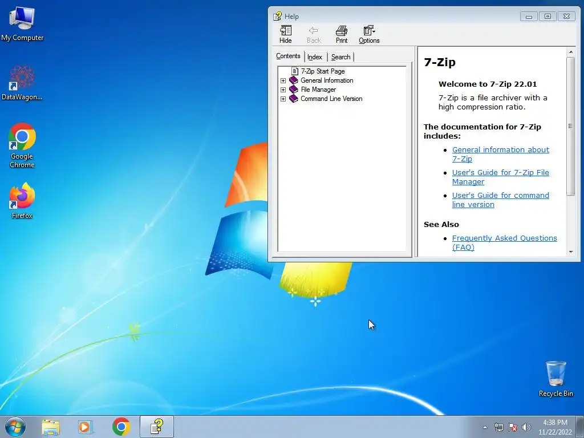This screenshot has height=438, width=584.
Task: Click the volume speaker tray icon
Action: pyautogui.click(x=526, y=428)
